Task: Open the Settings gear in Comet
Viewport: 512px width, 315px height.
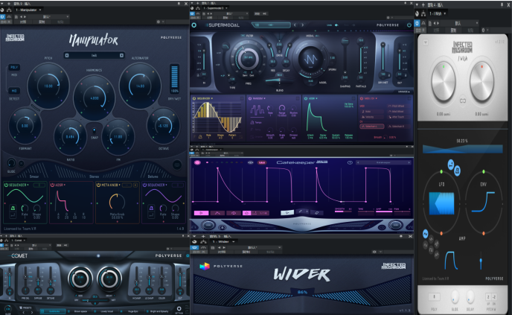Action: point(179,309)
